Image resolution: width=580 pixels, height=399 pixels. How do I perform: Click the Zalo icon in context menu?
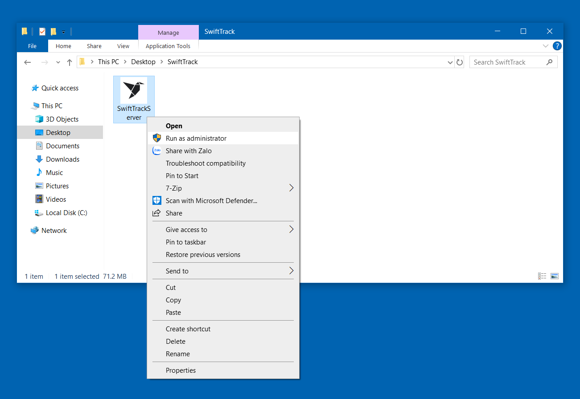tap(156, 151)
